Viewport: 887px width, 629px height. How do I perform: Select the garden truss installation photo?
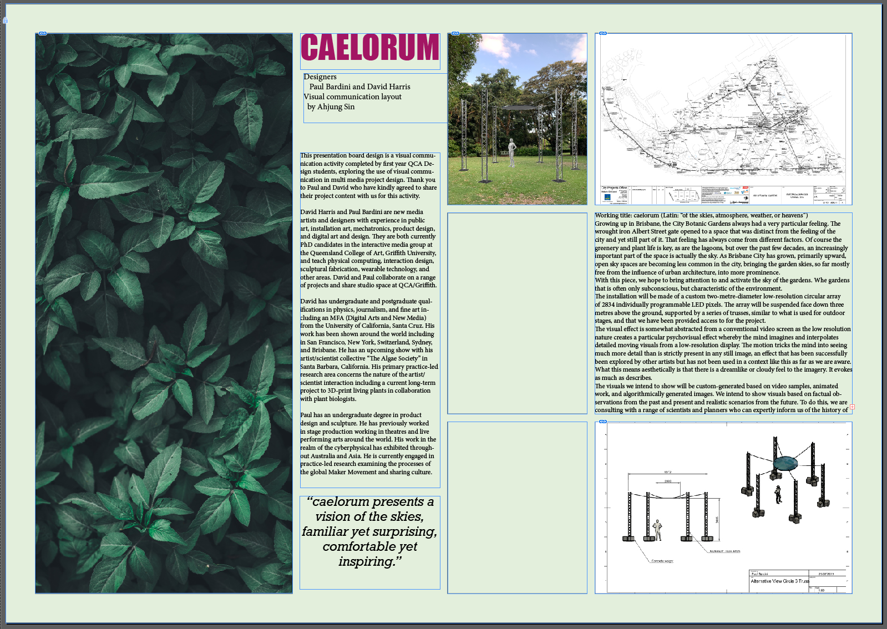517,119
